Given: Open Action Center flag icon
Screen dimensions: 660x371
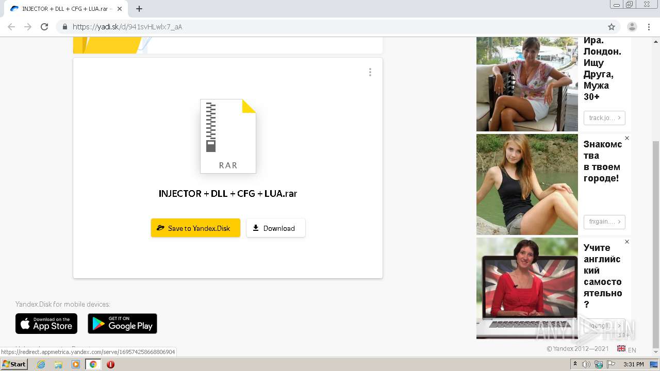Looking at the screenshot, I should [x=611, y=364].
